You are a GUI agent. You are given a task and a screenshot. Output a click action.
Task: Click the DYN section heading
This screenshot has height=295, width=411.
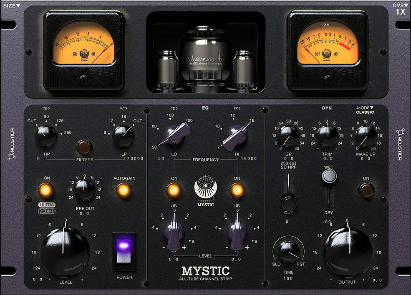pos(327,108)
